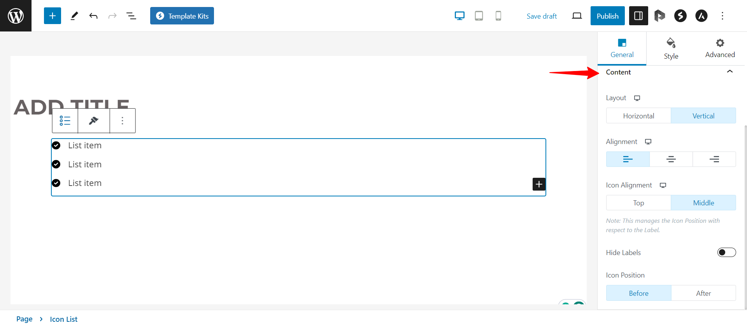Image resolution: width=747 pixels, height=328 pixels.
Task: Set Icon Alignment to Top
Action: click(638, 203)
